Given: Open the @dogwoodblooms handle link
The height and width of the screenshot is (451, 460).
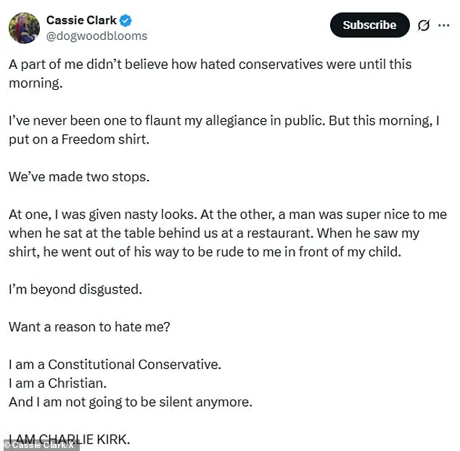Looking at the screenshot, I should [96, 36].
